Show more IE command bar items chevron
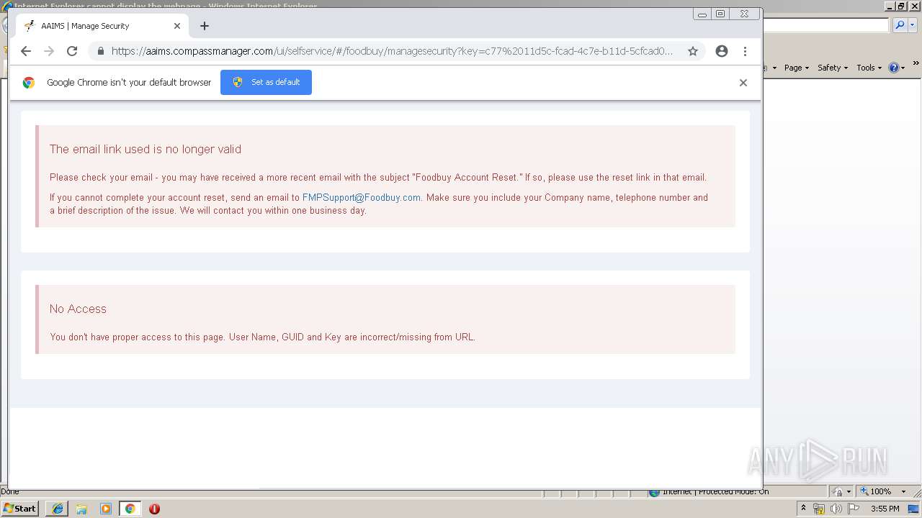Image resolution: width=922 pixels, height=518 pixels. click(x=916, y=65)
